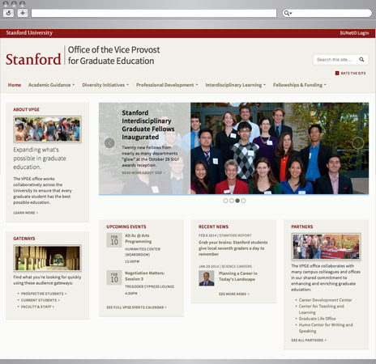This screenshot has height=364, width=376.
Task: Click the browser search magnifier icon
Action: pyautogui.click(x=286, y=13)
